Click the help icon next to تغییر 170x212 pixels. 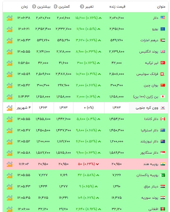tap(82, 6)
